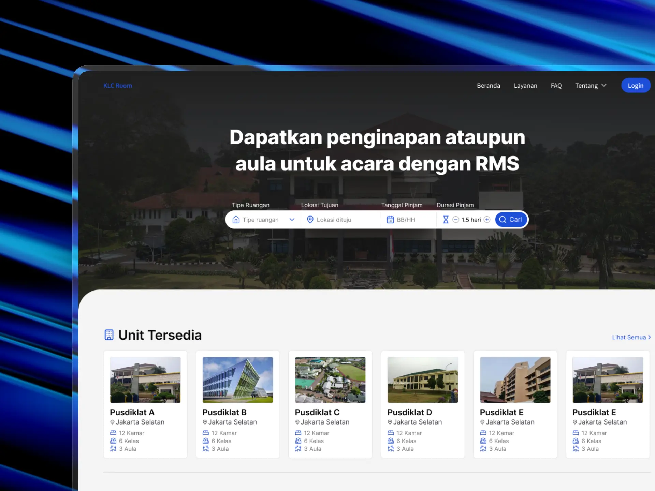Click the Cari search button

point(511,220)
